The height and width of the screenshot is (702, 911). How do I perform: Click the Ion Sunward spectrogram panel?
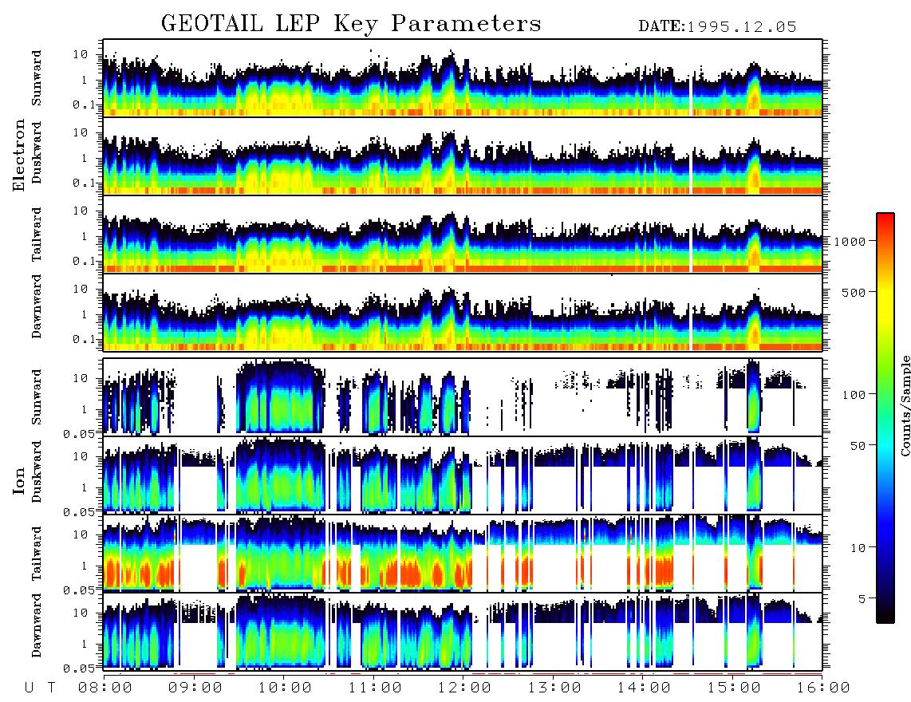[463, 396]
